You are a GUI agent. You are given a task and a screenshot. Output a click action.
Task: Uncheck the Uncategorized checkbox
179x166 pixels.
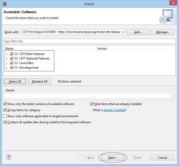pos(11,68)
